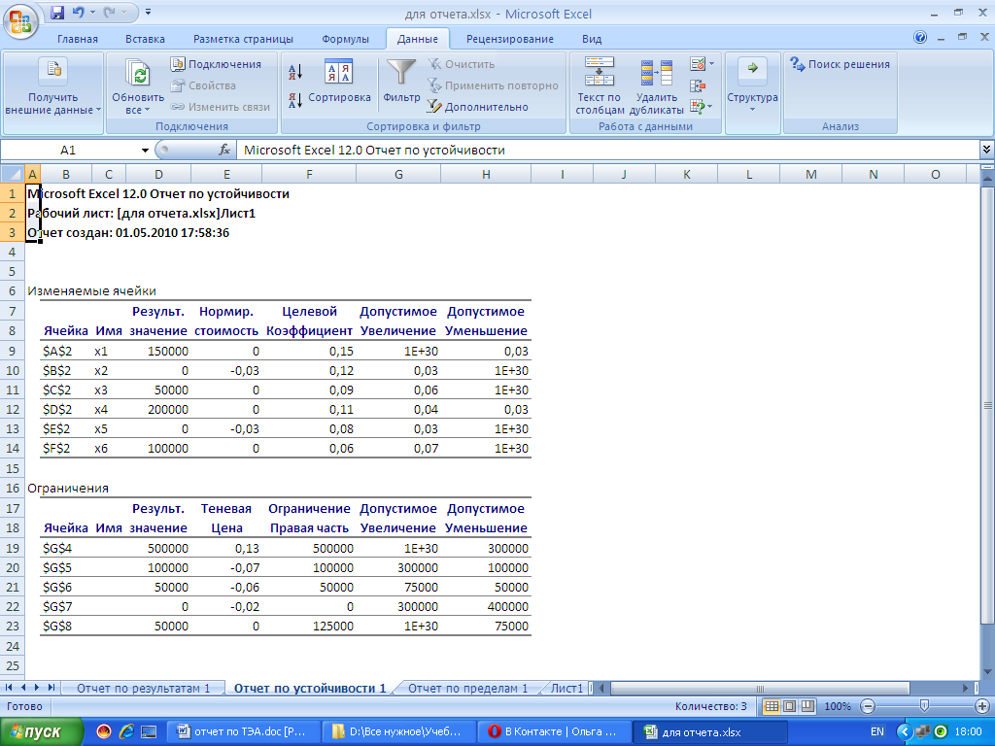Click the Select All corner box

point(12,174)
